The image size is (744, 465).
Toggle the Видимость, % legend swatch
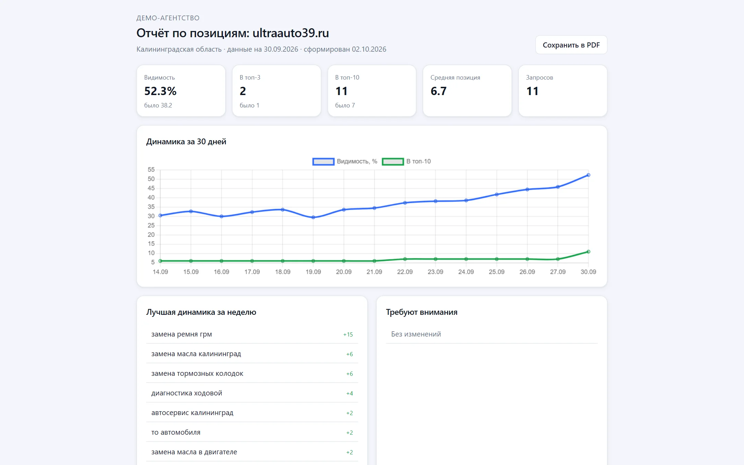click(x=323, y=162)
